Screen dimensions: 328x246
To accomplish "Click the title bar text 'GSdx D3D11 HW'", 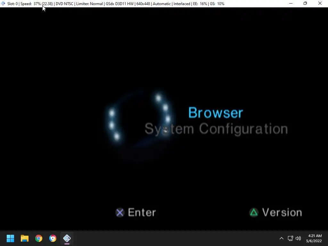I will (120, 4).
